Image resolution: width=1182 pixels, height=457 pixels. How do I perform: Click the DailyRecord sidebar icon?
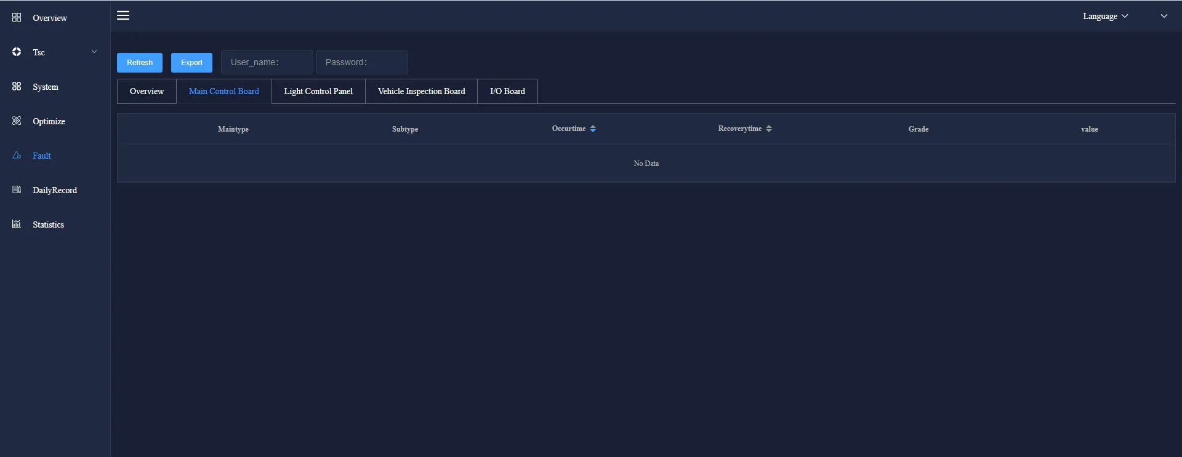click(17, 189)
